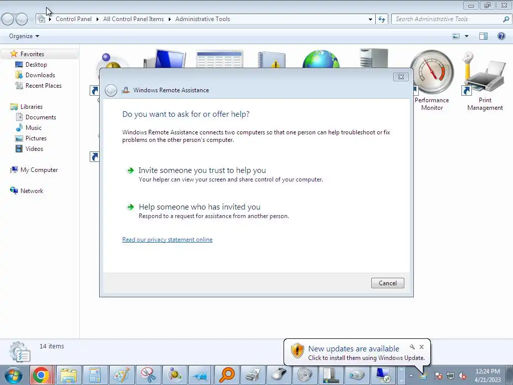Select Network in navigation pane
The image size is (513, 385).
tap(32, 191)
